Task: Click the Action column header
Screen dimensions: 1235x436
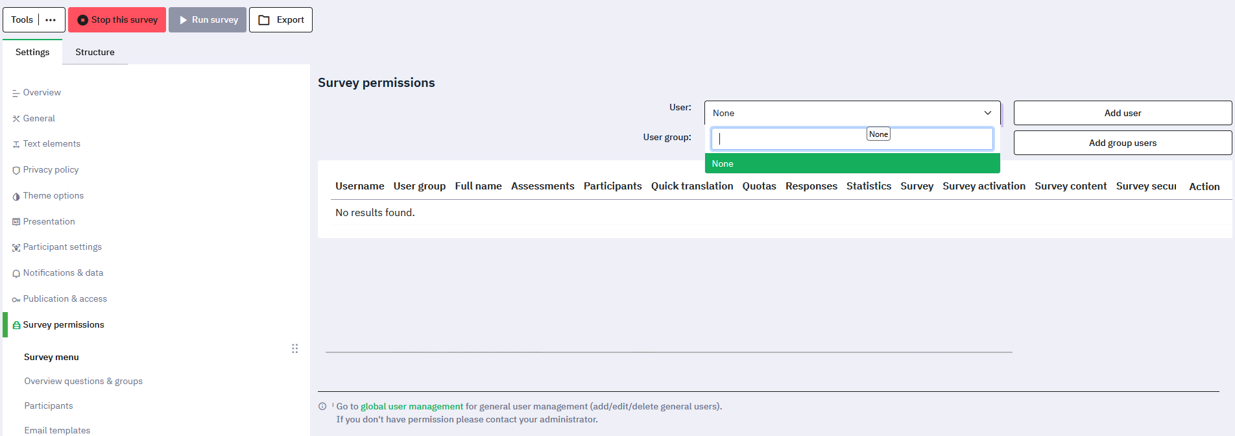Action: tap(1205, 187)
